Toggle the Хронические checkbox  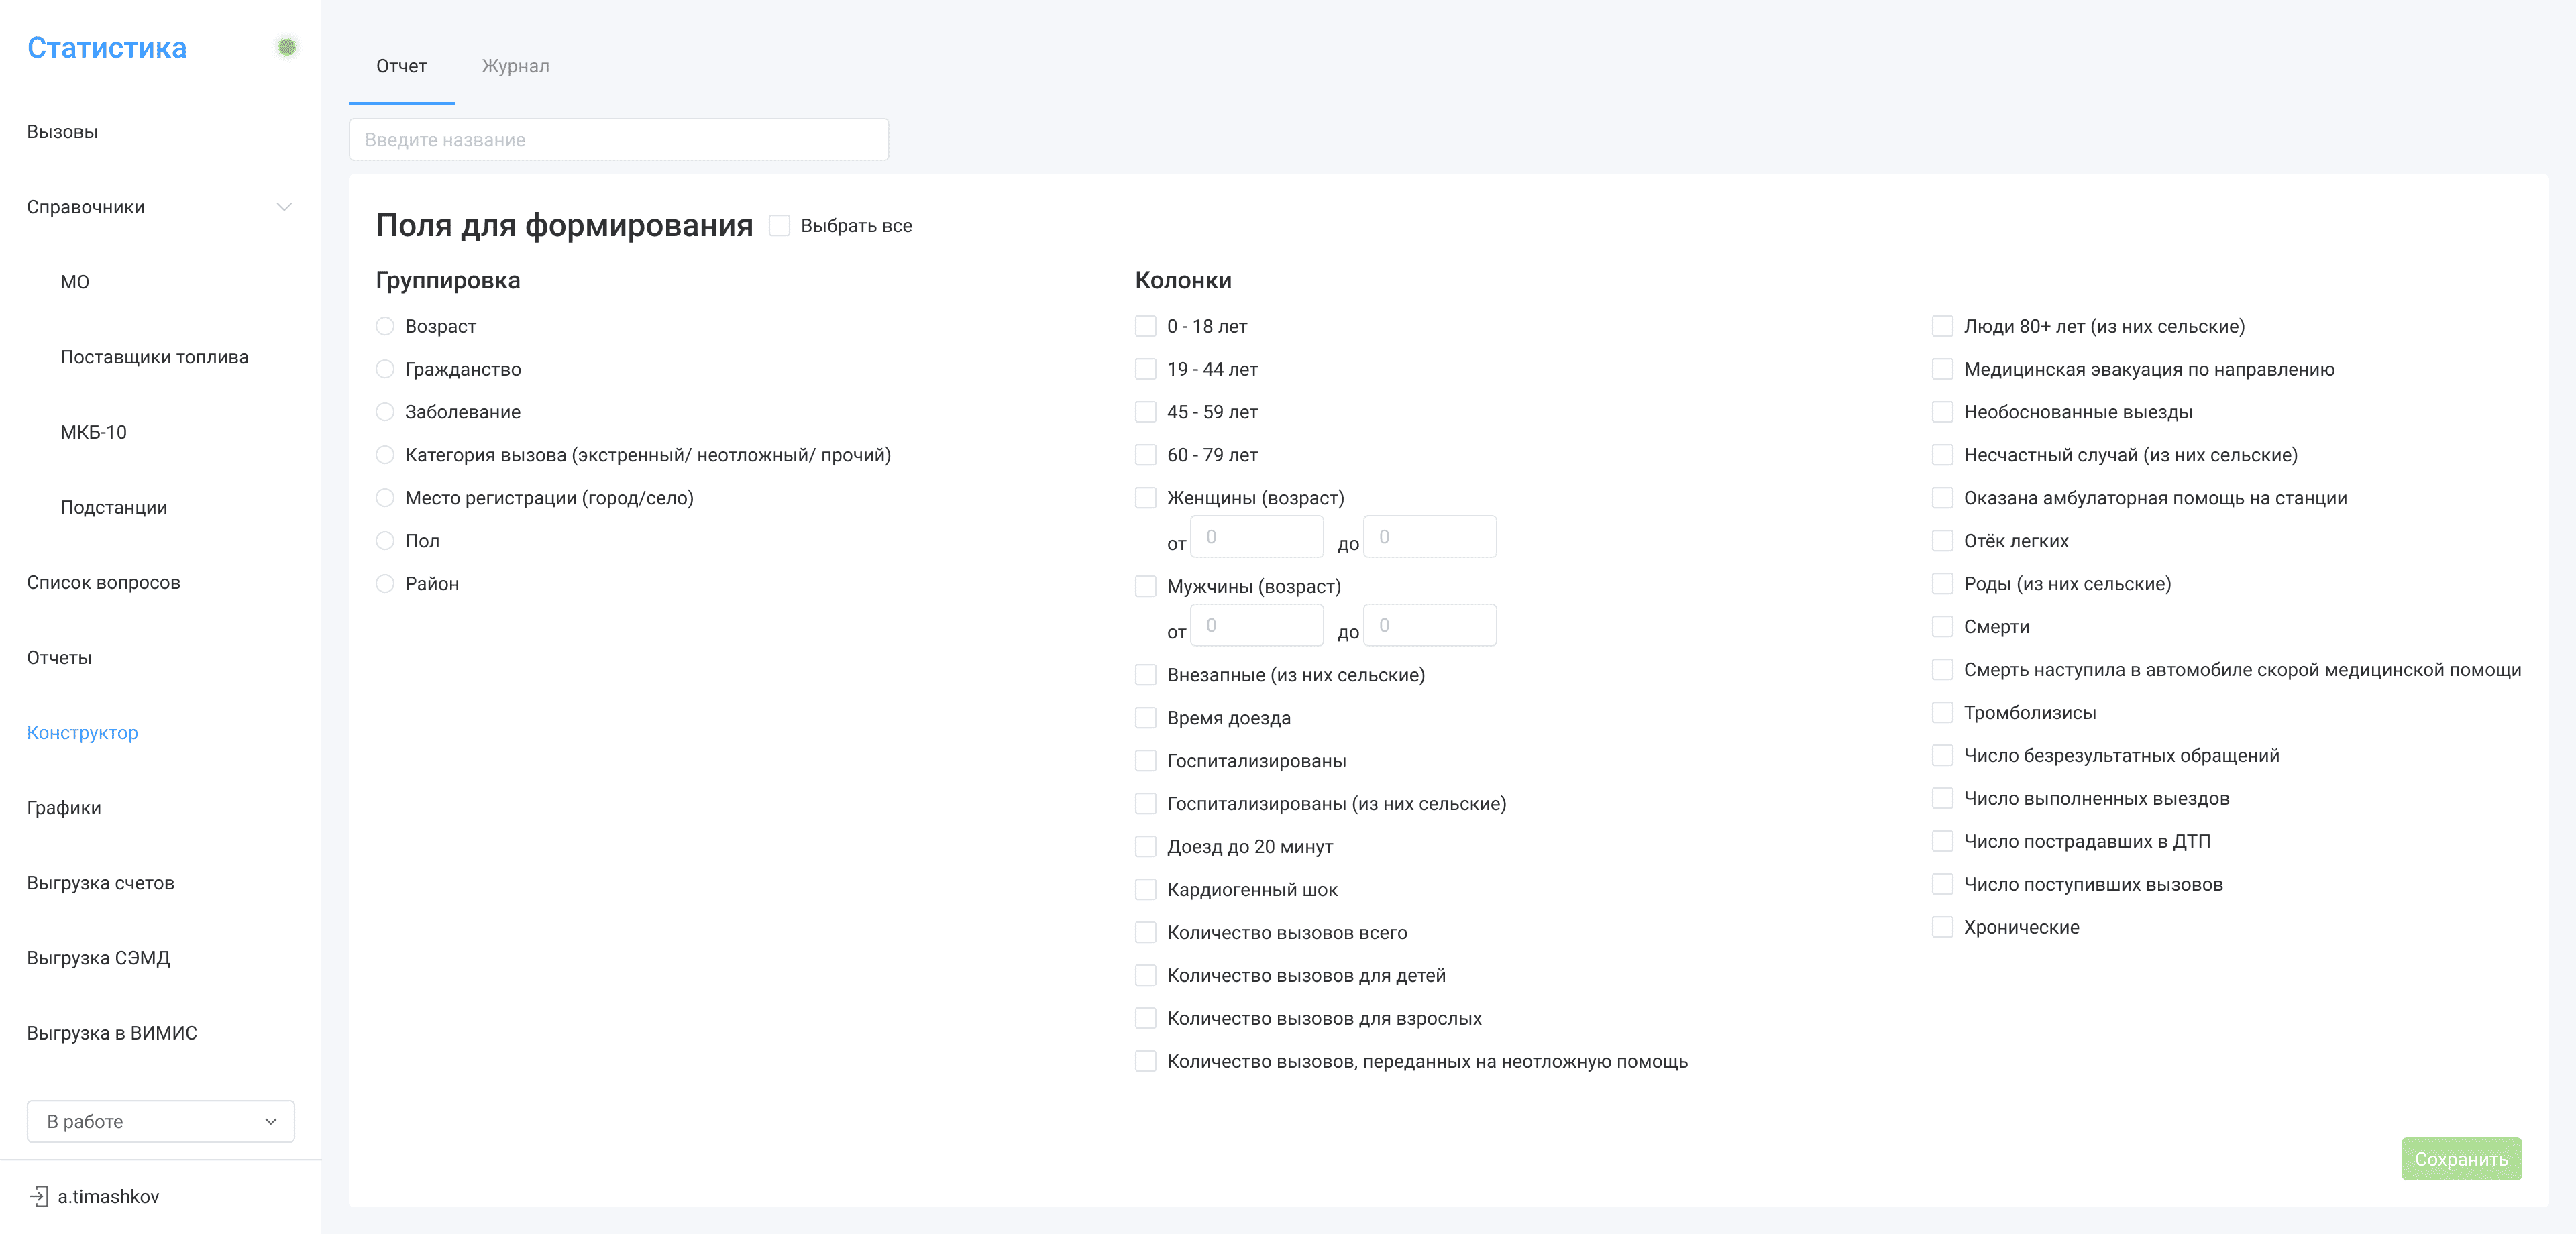click(x=1942, y=927)
